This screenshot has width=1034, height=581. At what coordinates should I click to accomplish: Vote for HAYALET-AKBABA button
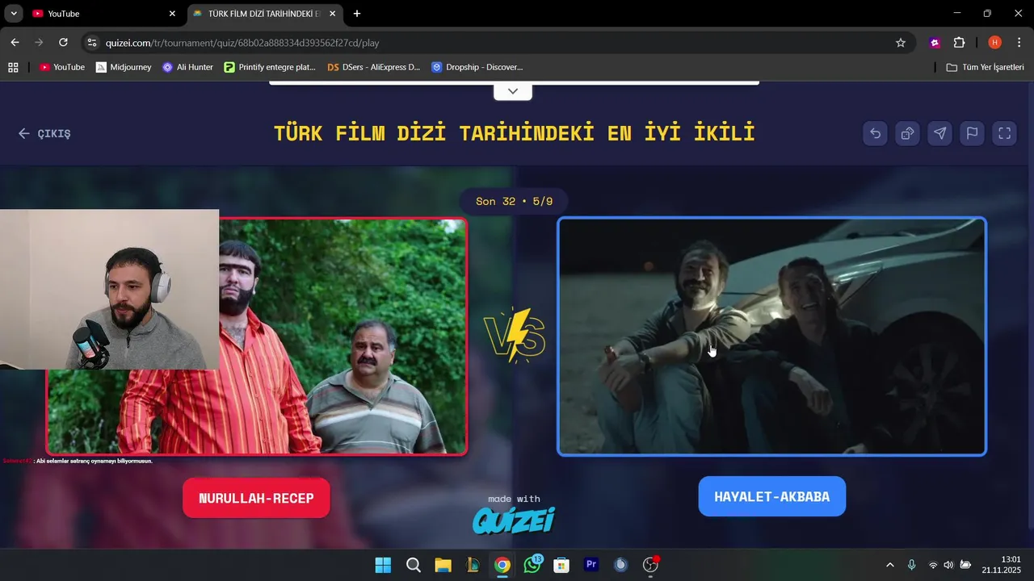771,496
